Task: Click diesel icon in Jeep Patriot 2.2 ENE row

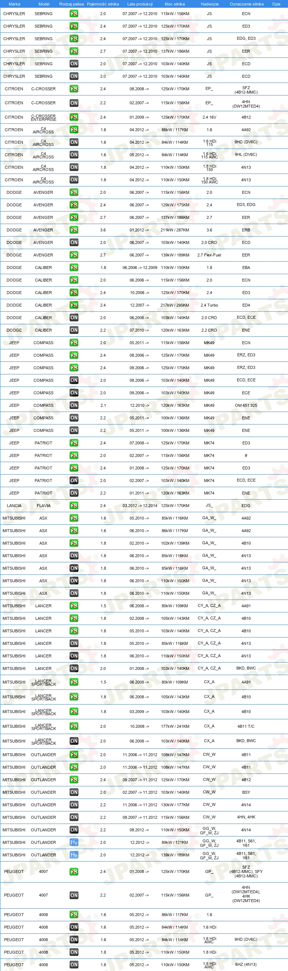Action: point(74,493)
